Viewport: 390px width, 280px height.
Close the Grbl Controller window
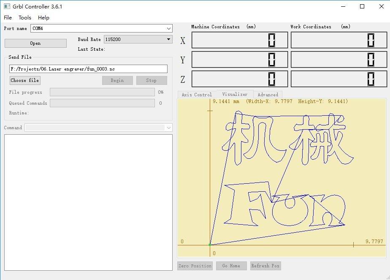[381, 6]
